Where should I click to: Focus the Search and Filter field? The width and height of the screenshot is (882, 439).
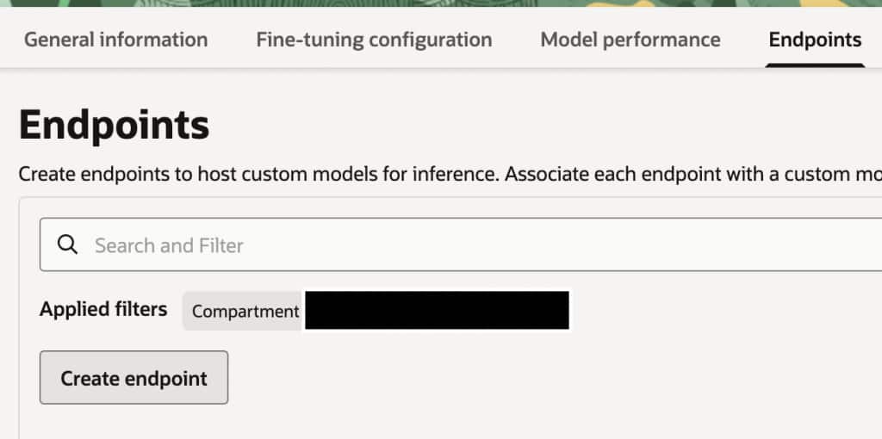click(x=431, y=245)
